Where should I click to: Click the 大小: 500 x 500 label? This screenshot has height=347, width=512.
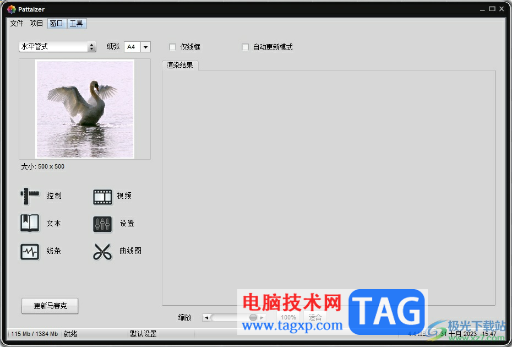tap(43, 166)
